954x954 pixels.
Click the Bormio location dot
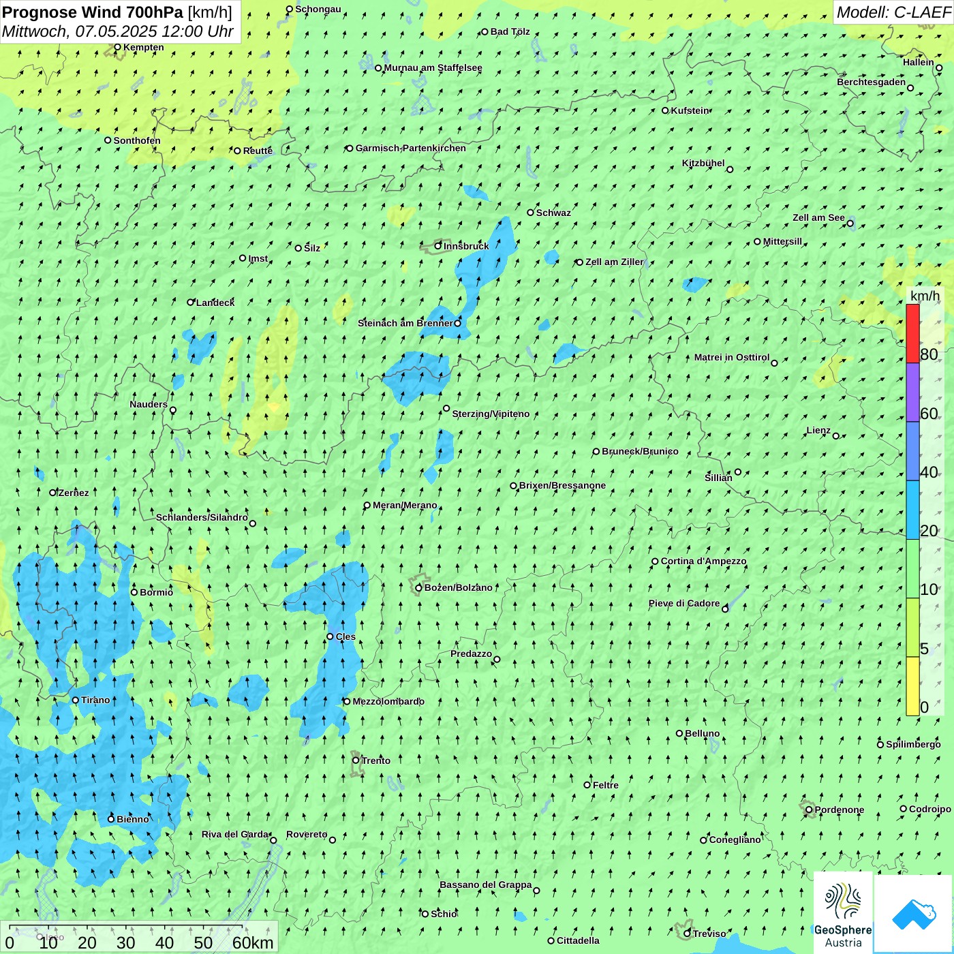[134, 592]
